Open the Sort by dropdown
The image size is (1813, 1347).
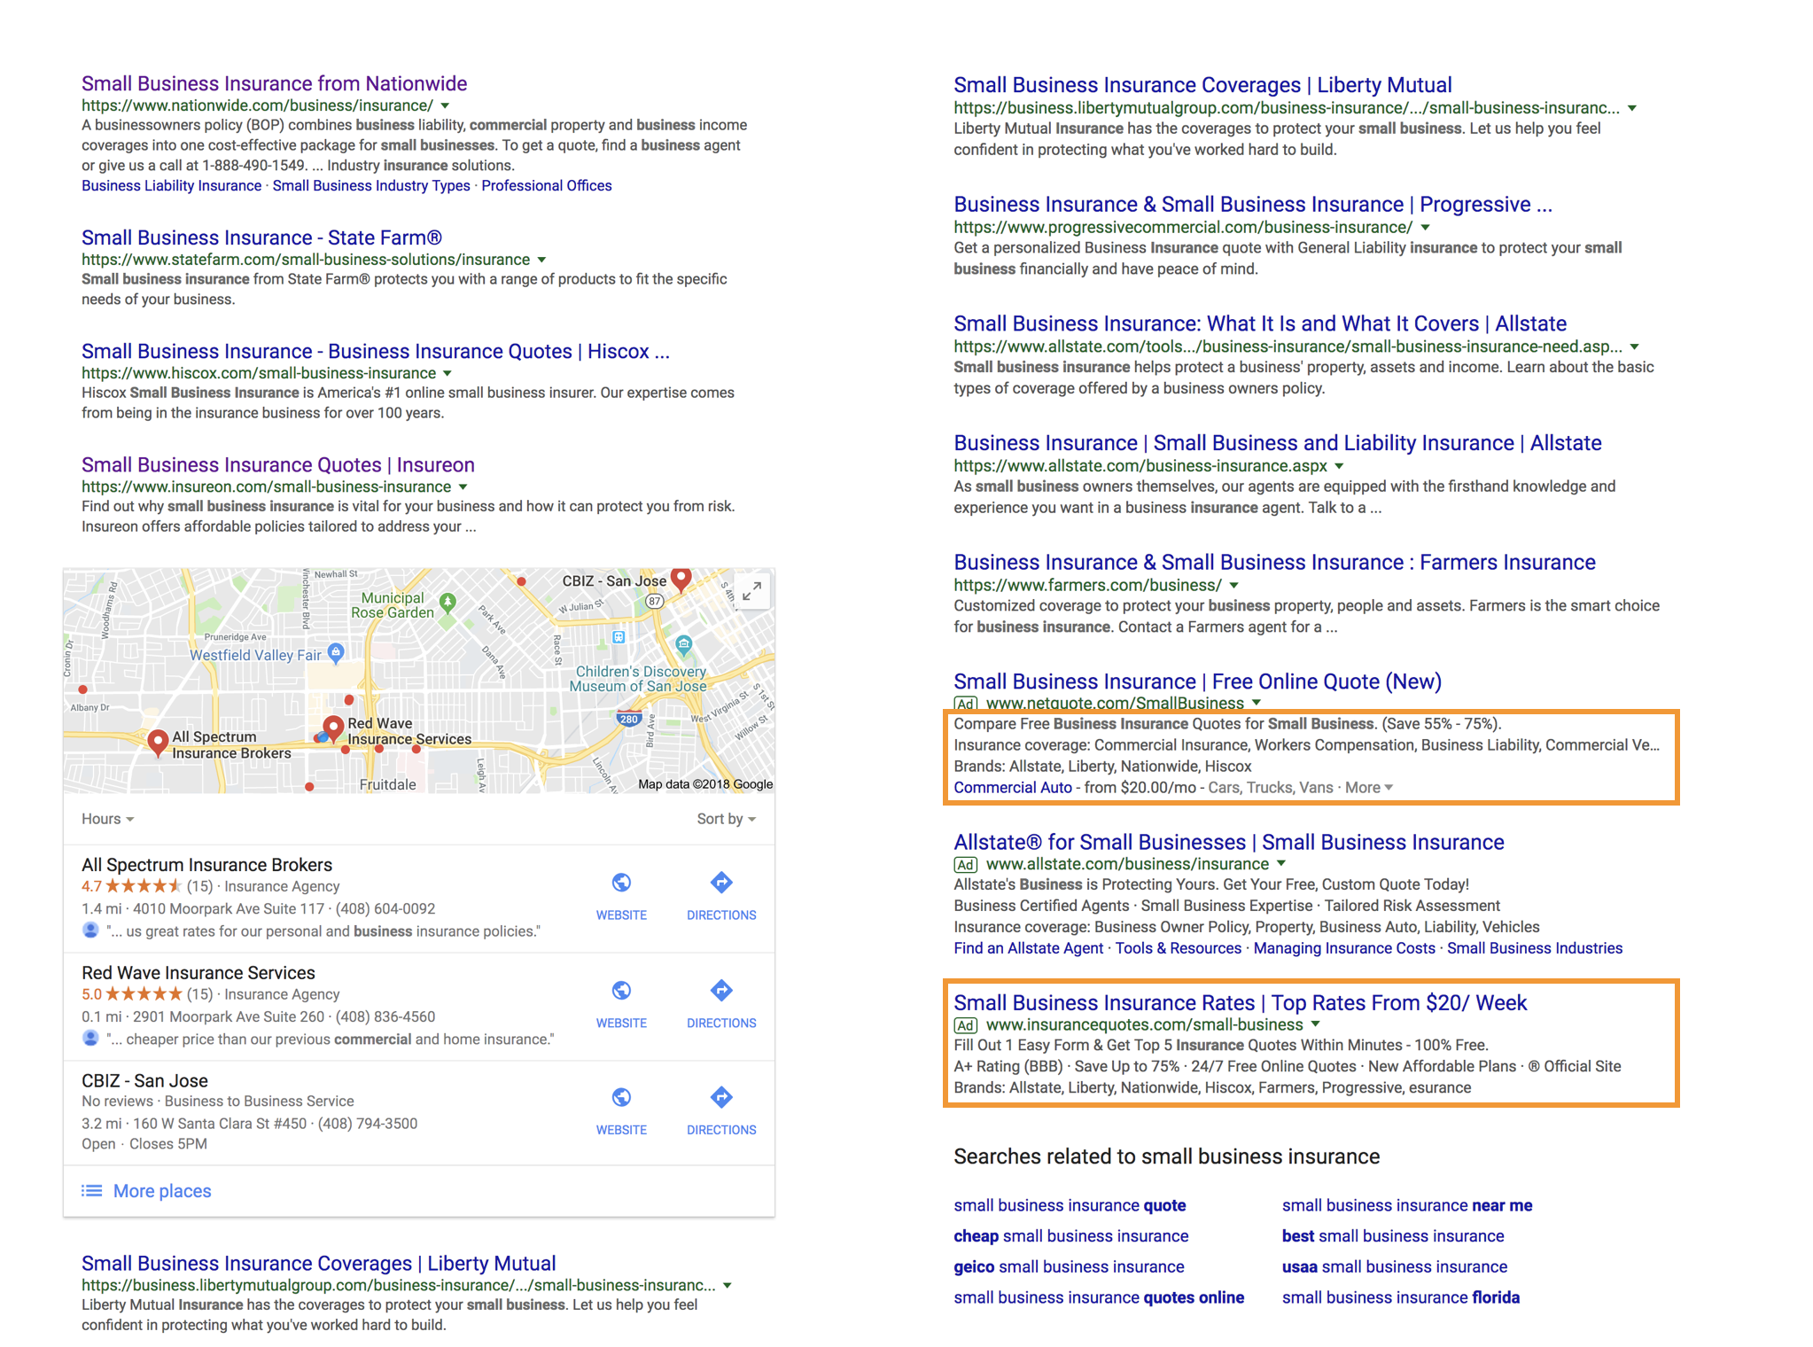point(726,819)
